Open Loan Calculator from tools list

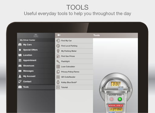[x=74, y=66]
